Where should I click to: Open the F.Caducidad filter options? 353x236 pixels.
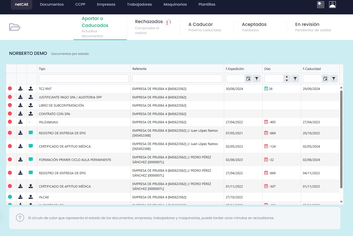tap(334, 79)
